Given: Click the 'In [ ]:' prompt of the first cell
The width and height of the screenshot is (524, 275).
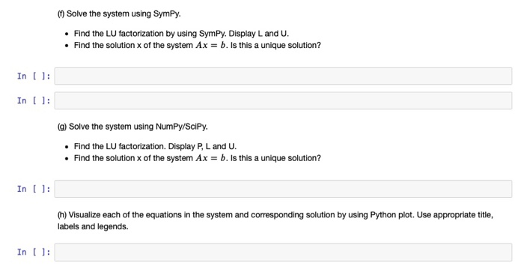Looking at the screenshot, I should [x=34, y=76].
